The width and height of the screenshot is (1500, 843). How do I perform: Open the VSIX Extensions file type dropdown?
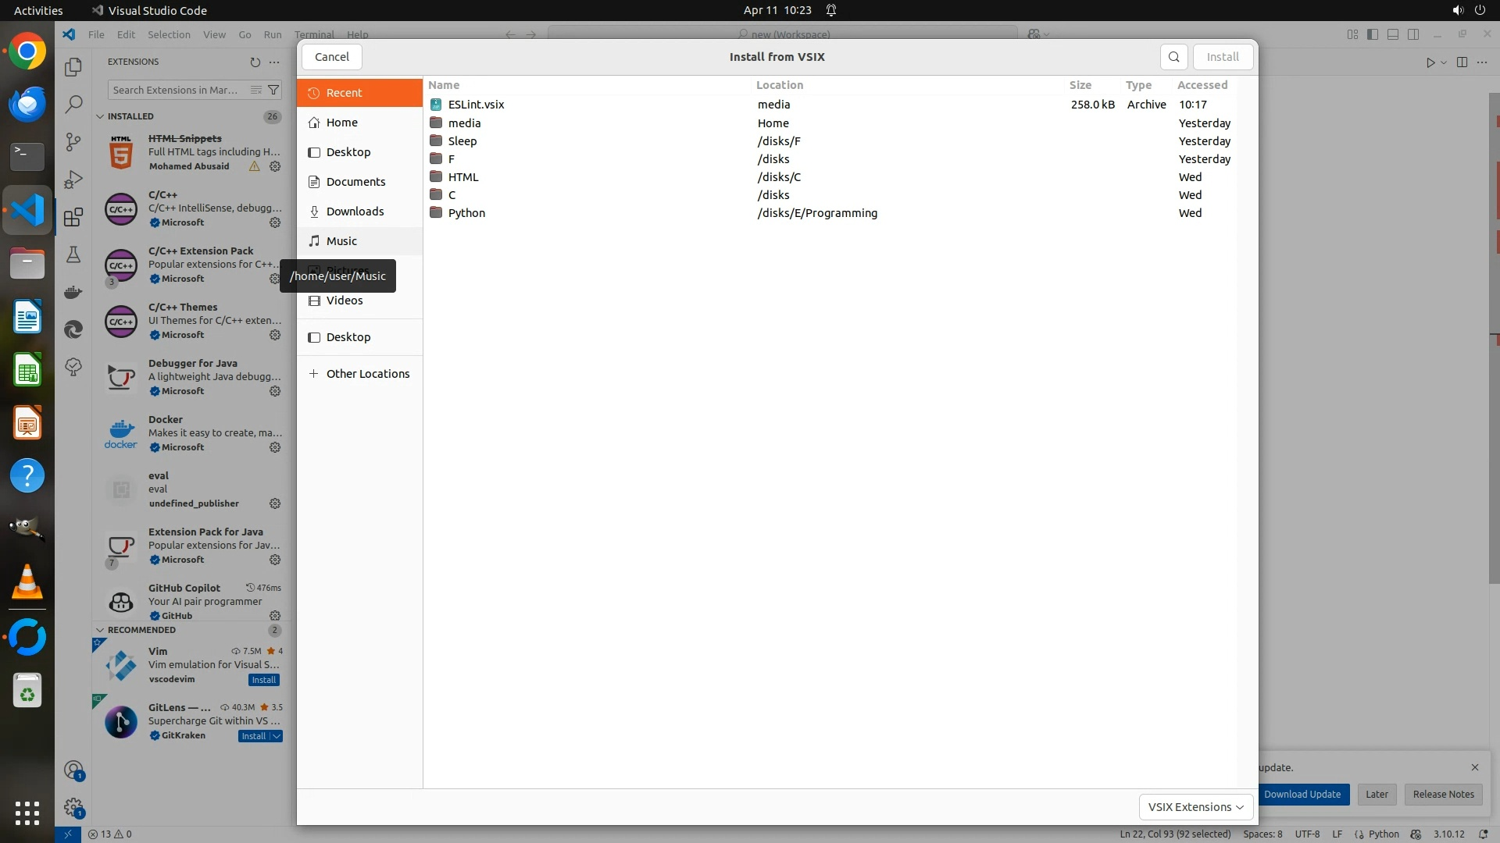[1195, 807]
